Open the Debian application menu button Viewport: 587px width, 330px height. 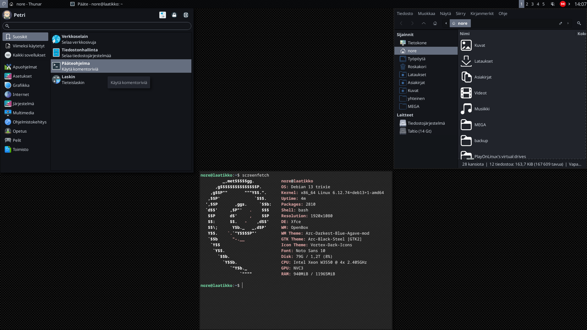coord(4,4)
